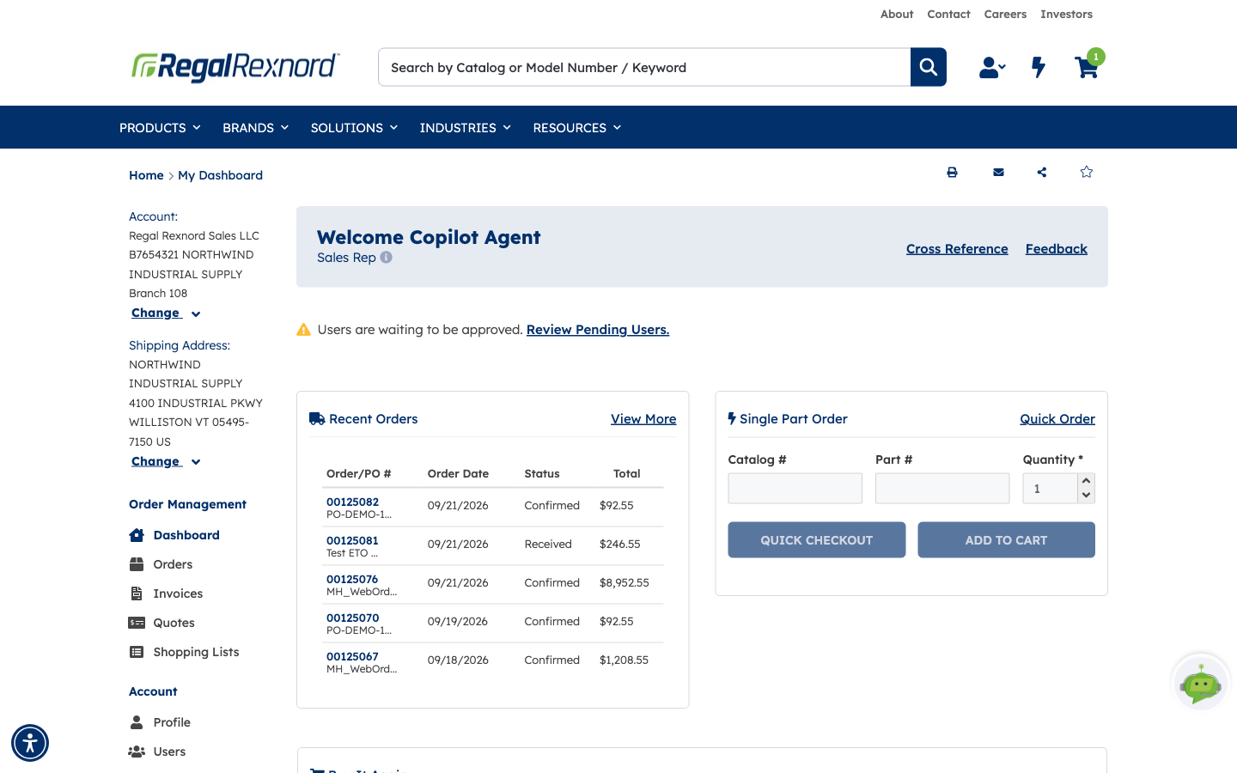Open the chatbot robot assistant icon
Image resolution: width=1237 pixels, height=773 pixels.
(x=1201, y=684)
